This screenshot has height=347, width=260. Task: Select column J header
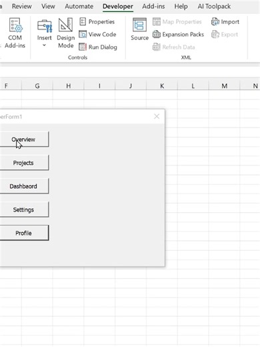point(131,86)
